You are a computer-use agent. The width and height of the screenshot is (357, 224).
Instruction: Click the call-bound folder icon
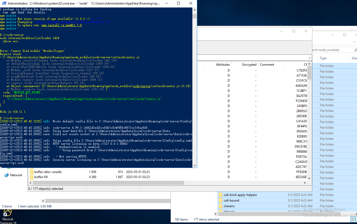pos(220,201)
